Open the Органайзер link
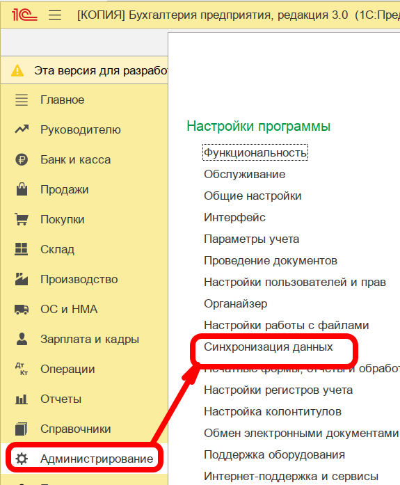This screenshot has width=400, height=485. (x=236, y=304)
